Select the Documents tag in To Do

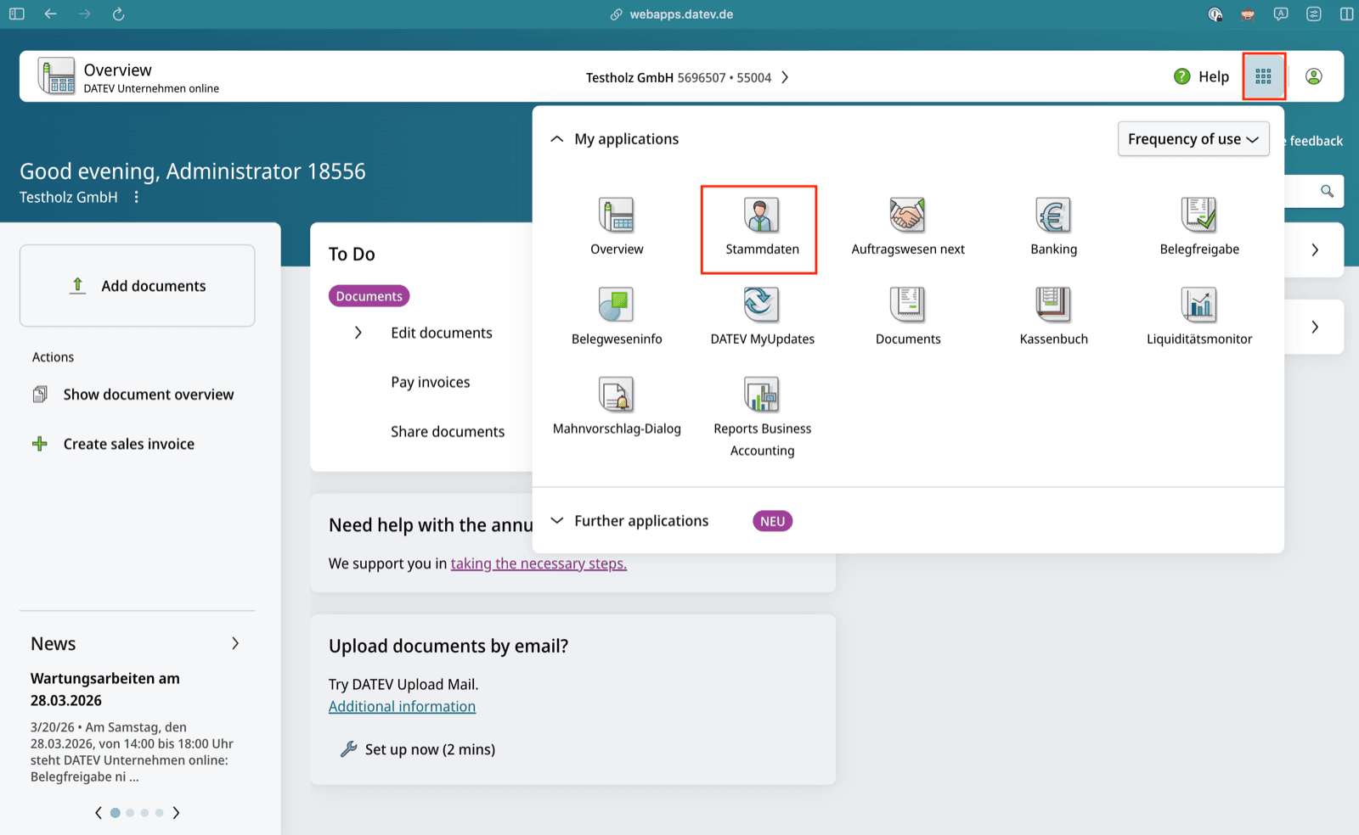pyautogui.click(x=369, y=296)
